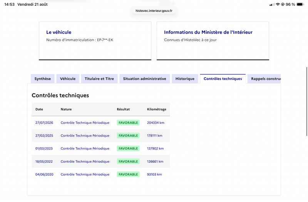308x202 pixels.
Task: Click FAVORABLE badge in the 18/05/2022 row
Action: [128, 162]
